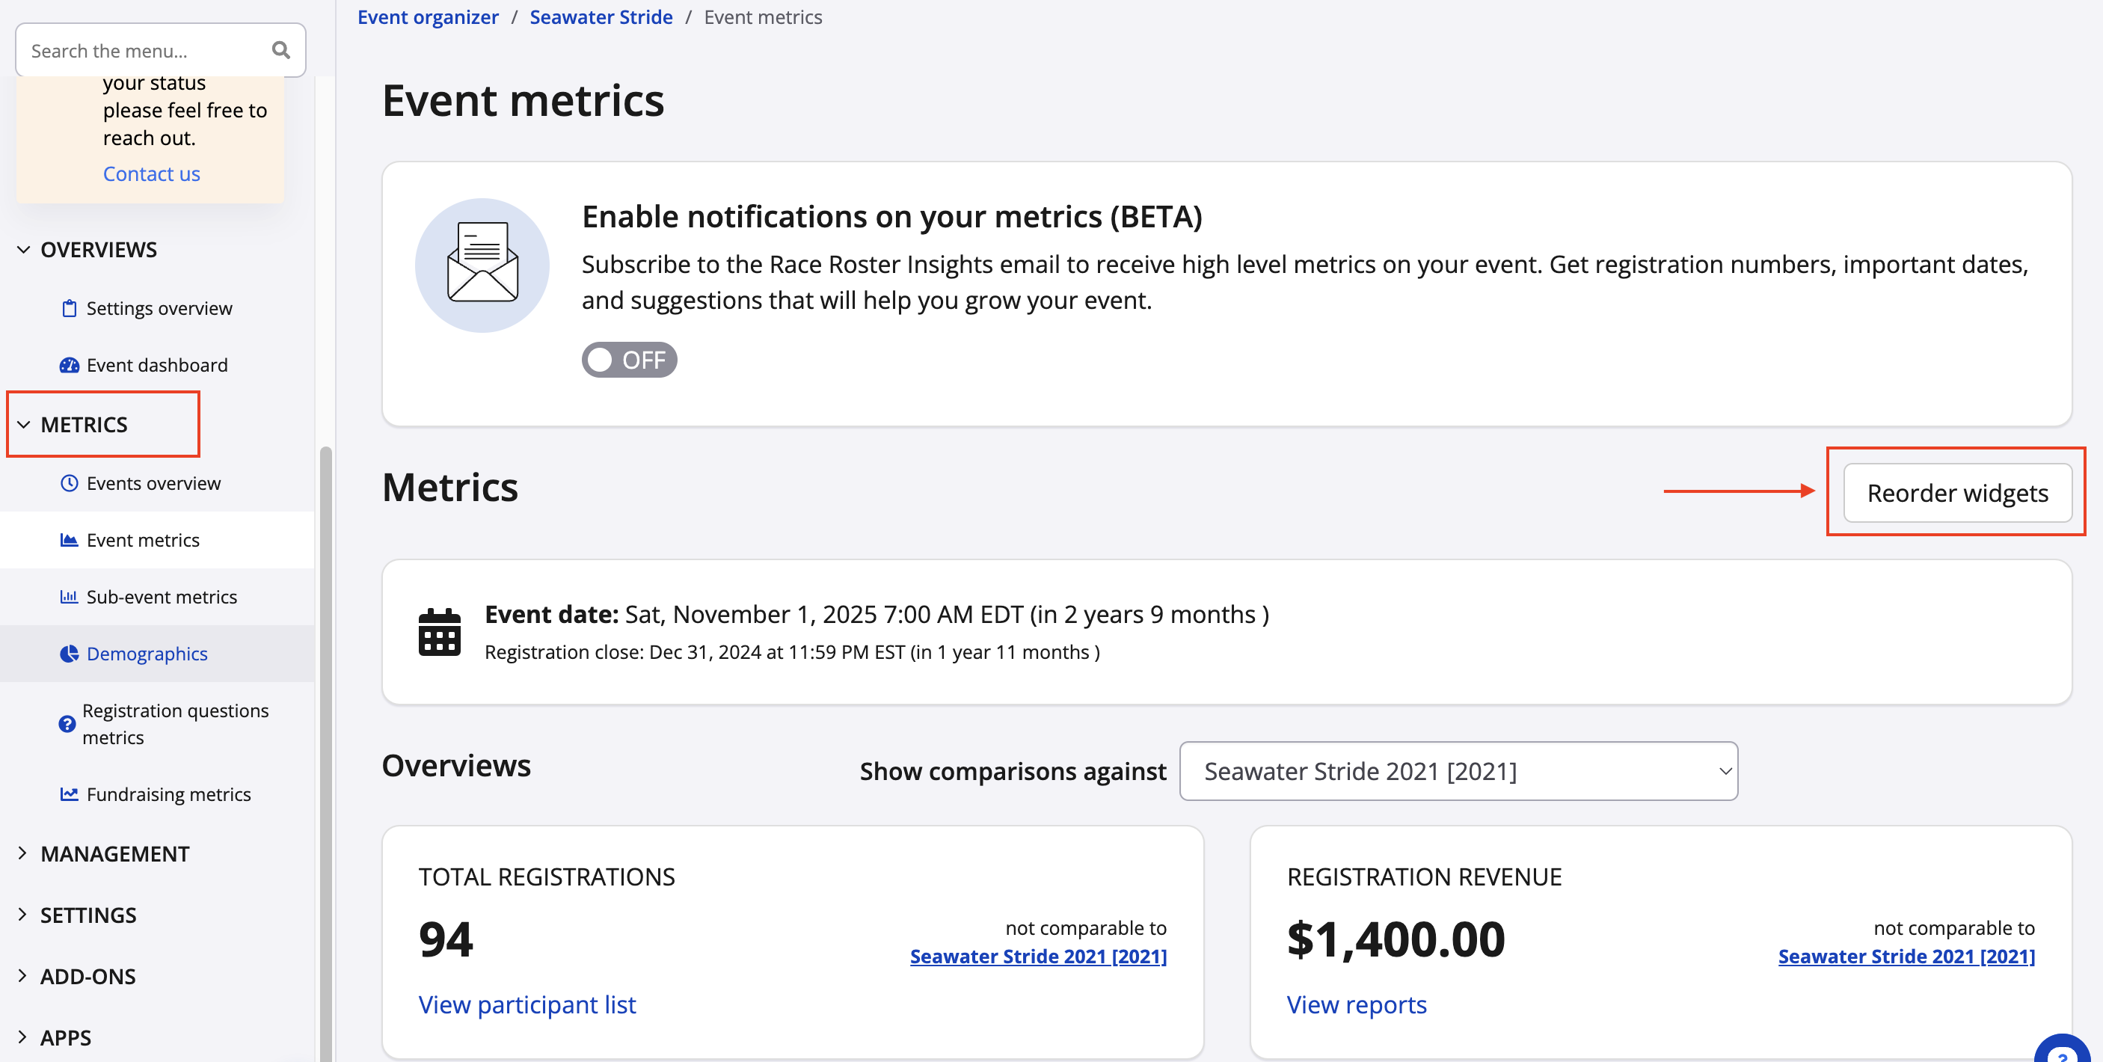Click the Fundraising metrics line chart icon
The width and height of the screenshot is (2103, 1062).
[x=70, y=794]
